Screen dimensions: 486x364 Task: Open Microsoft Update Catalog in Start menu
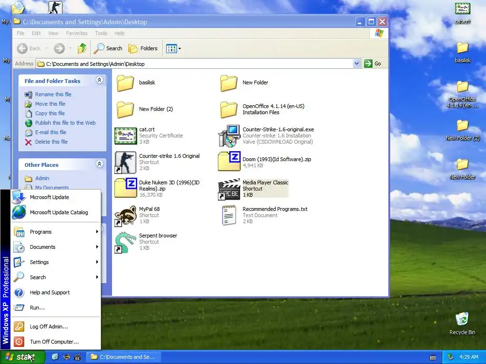coord(56,212)
